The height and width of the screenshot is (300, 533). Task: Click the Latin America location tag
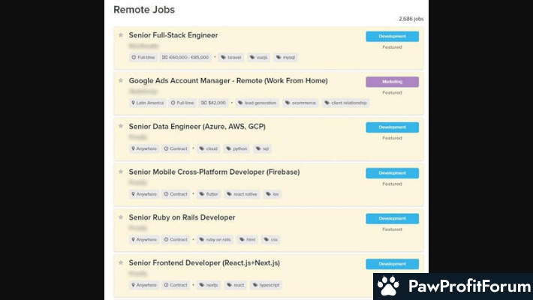coord(148,103)
